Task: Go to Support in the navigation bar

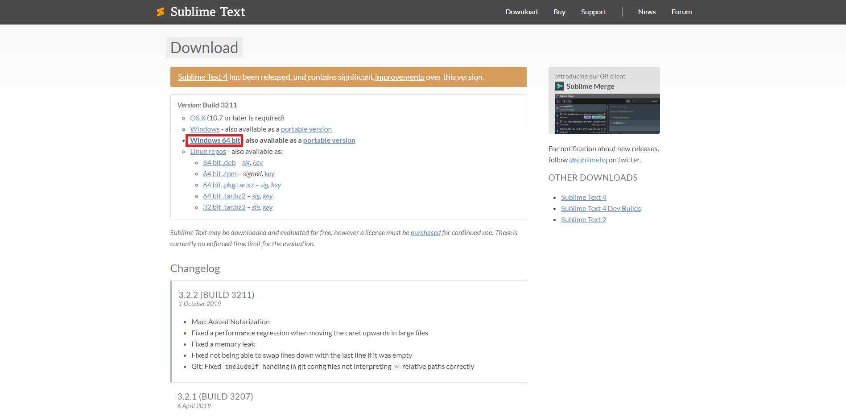Action: coord(594,12)
